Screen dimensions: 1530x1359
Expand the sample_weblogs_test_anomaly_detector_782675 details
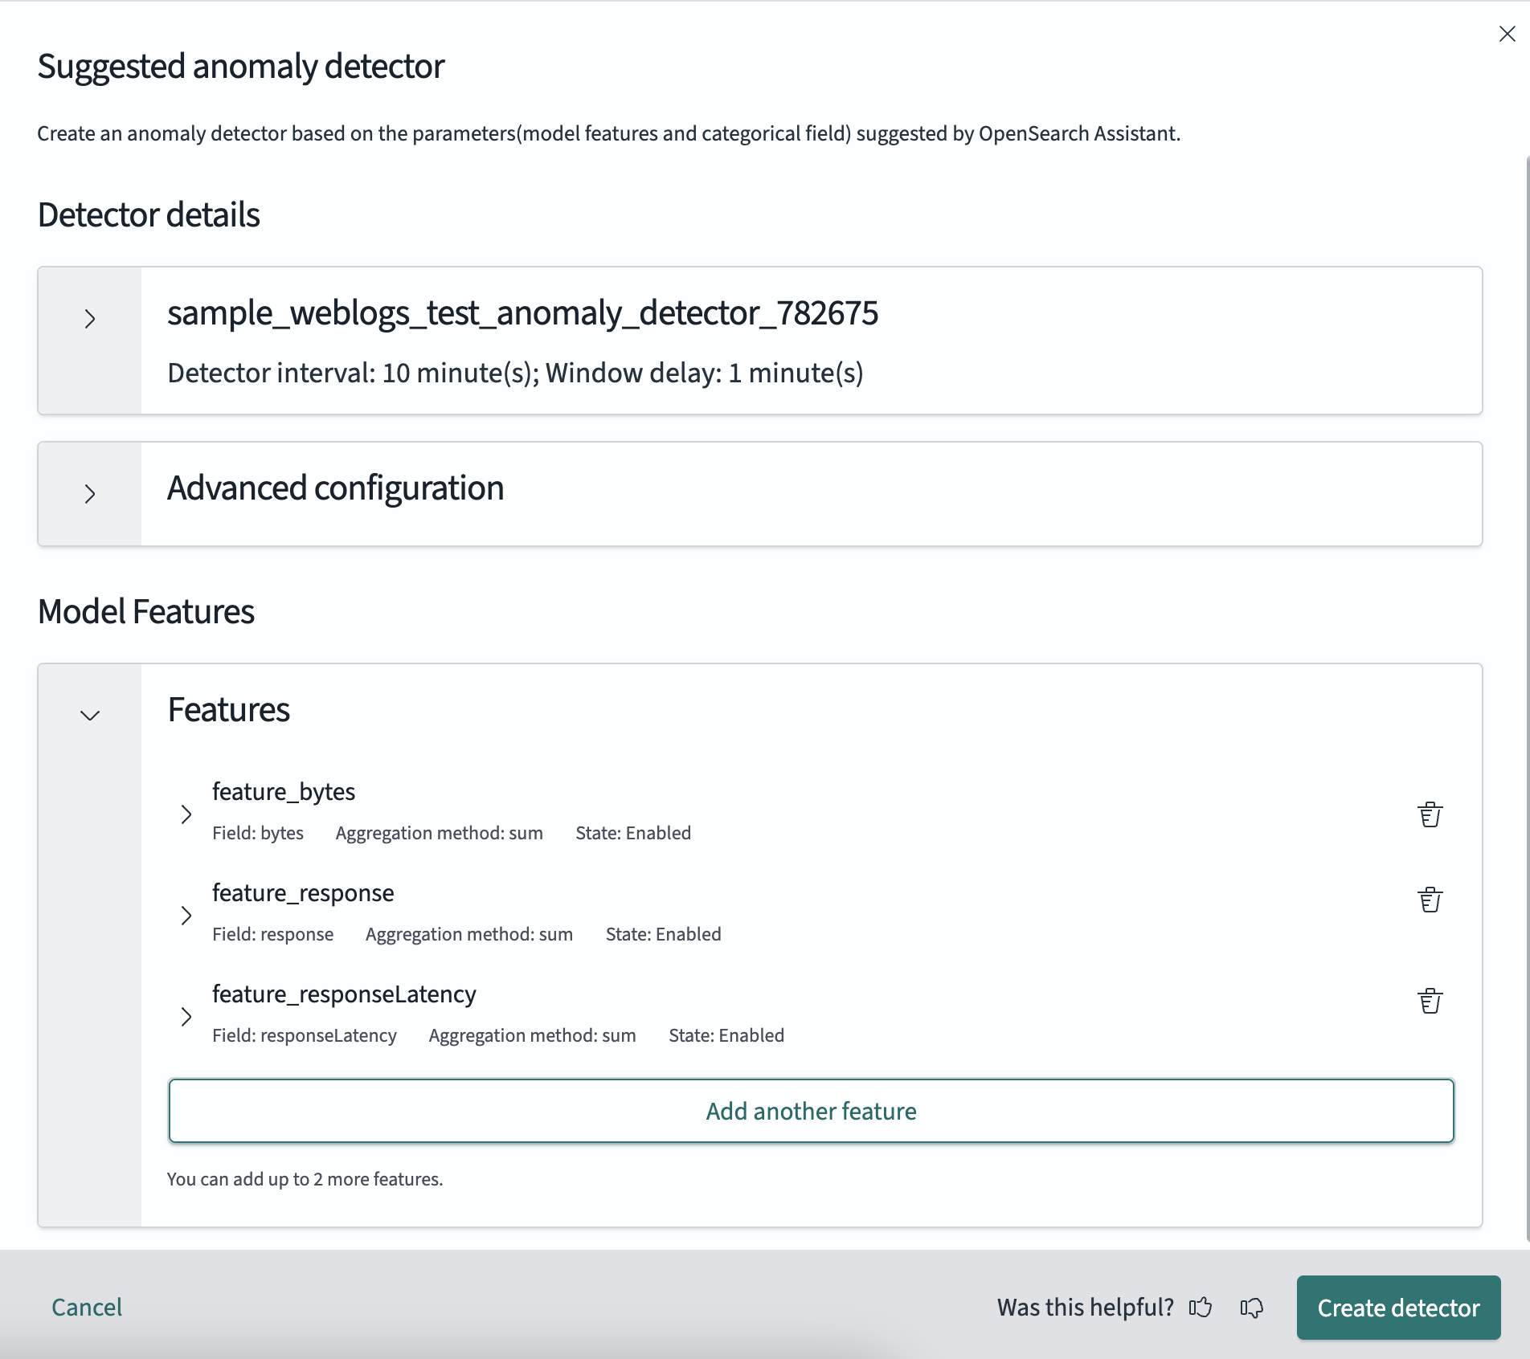pos(89,319)
